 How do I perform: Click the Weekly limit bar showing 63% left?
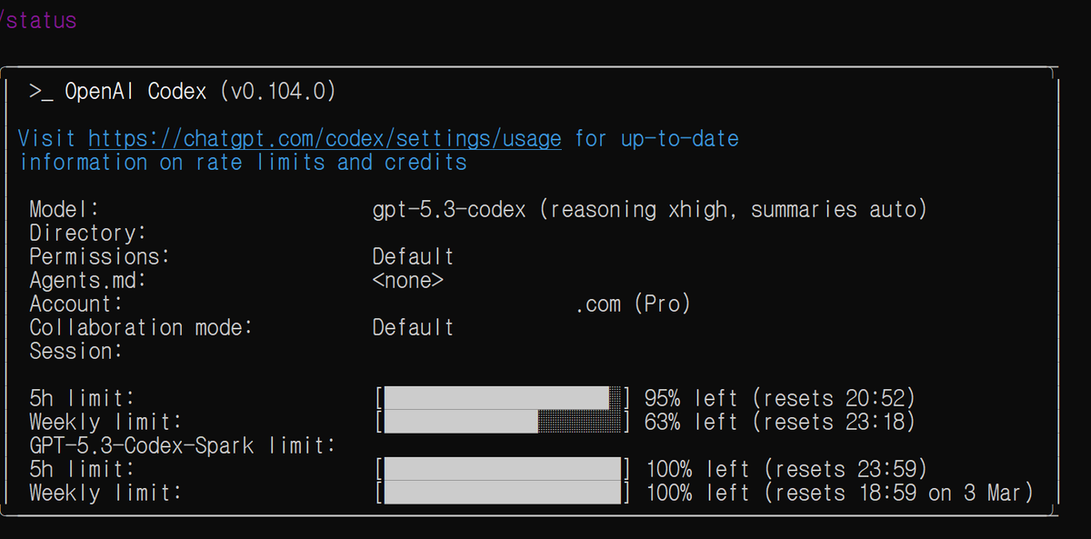tap(502, 422)
